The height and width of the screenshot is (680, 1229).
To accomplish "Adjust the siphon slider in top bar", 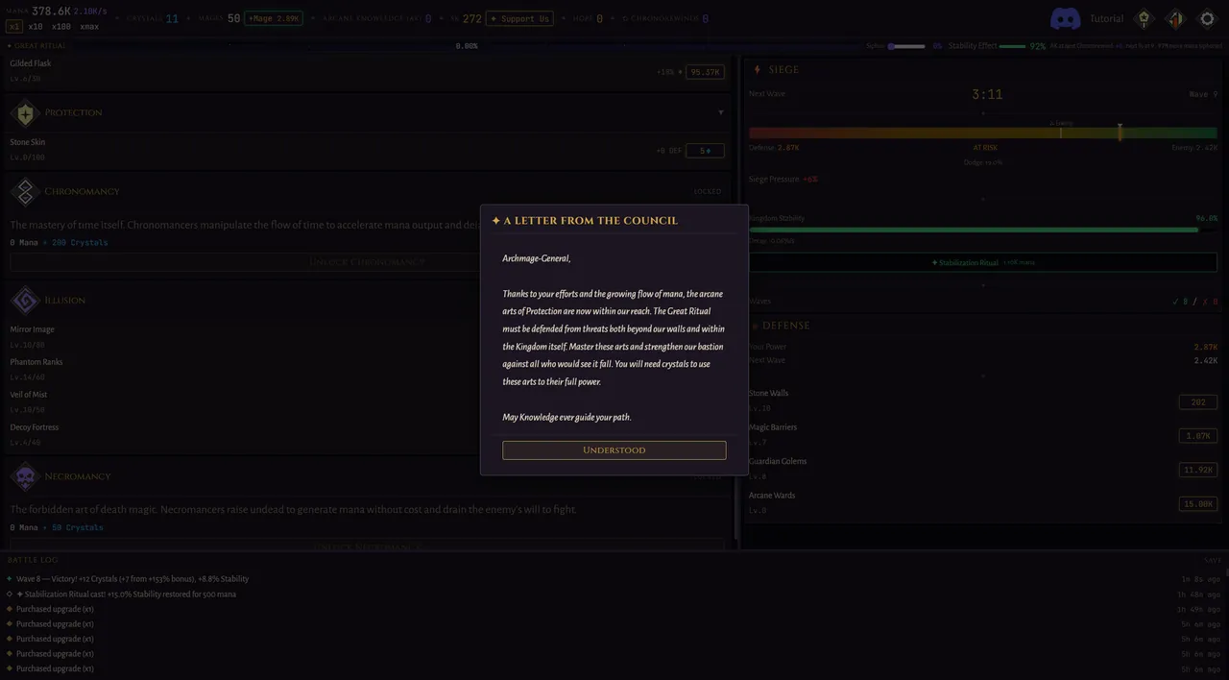I will [906, 46].
